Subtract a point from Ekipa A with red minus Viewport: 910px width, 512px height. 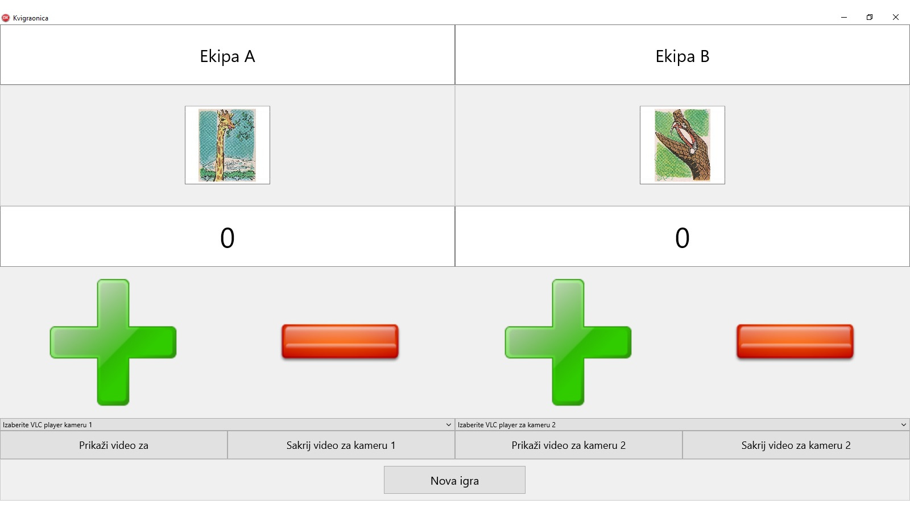click(x=340, y=342)
